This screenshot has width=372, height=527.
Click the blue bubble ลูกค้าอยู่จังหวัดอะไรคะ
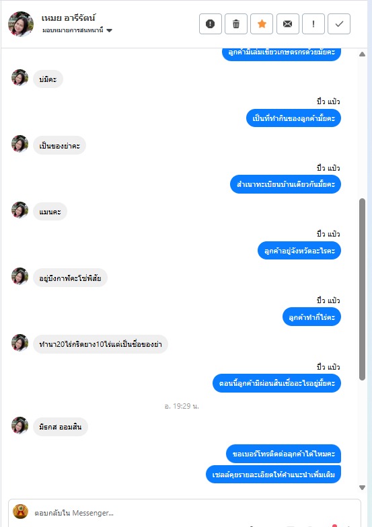coord(299,251)
